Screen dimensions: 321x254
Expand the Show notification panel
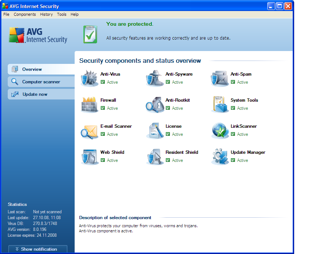point(38,249)
